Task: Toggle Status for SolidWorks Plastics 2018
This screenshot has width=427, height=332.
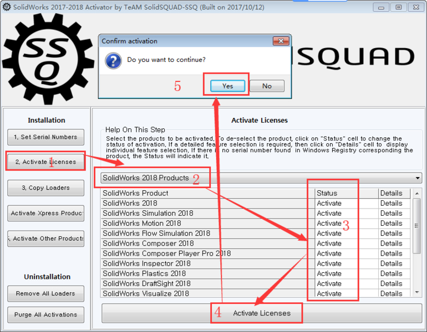Action: 346,273
